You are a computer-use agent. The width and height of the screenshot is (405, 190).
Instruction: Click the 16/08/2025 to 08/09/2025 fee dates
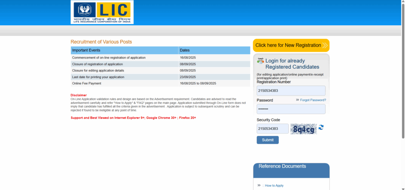click(x=198, y=83)
